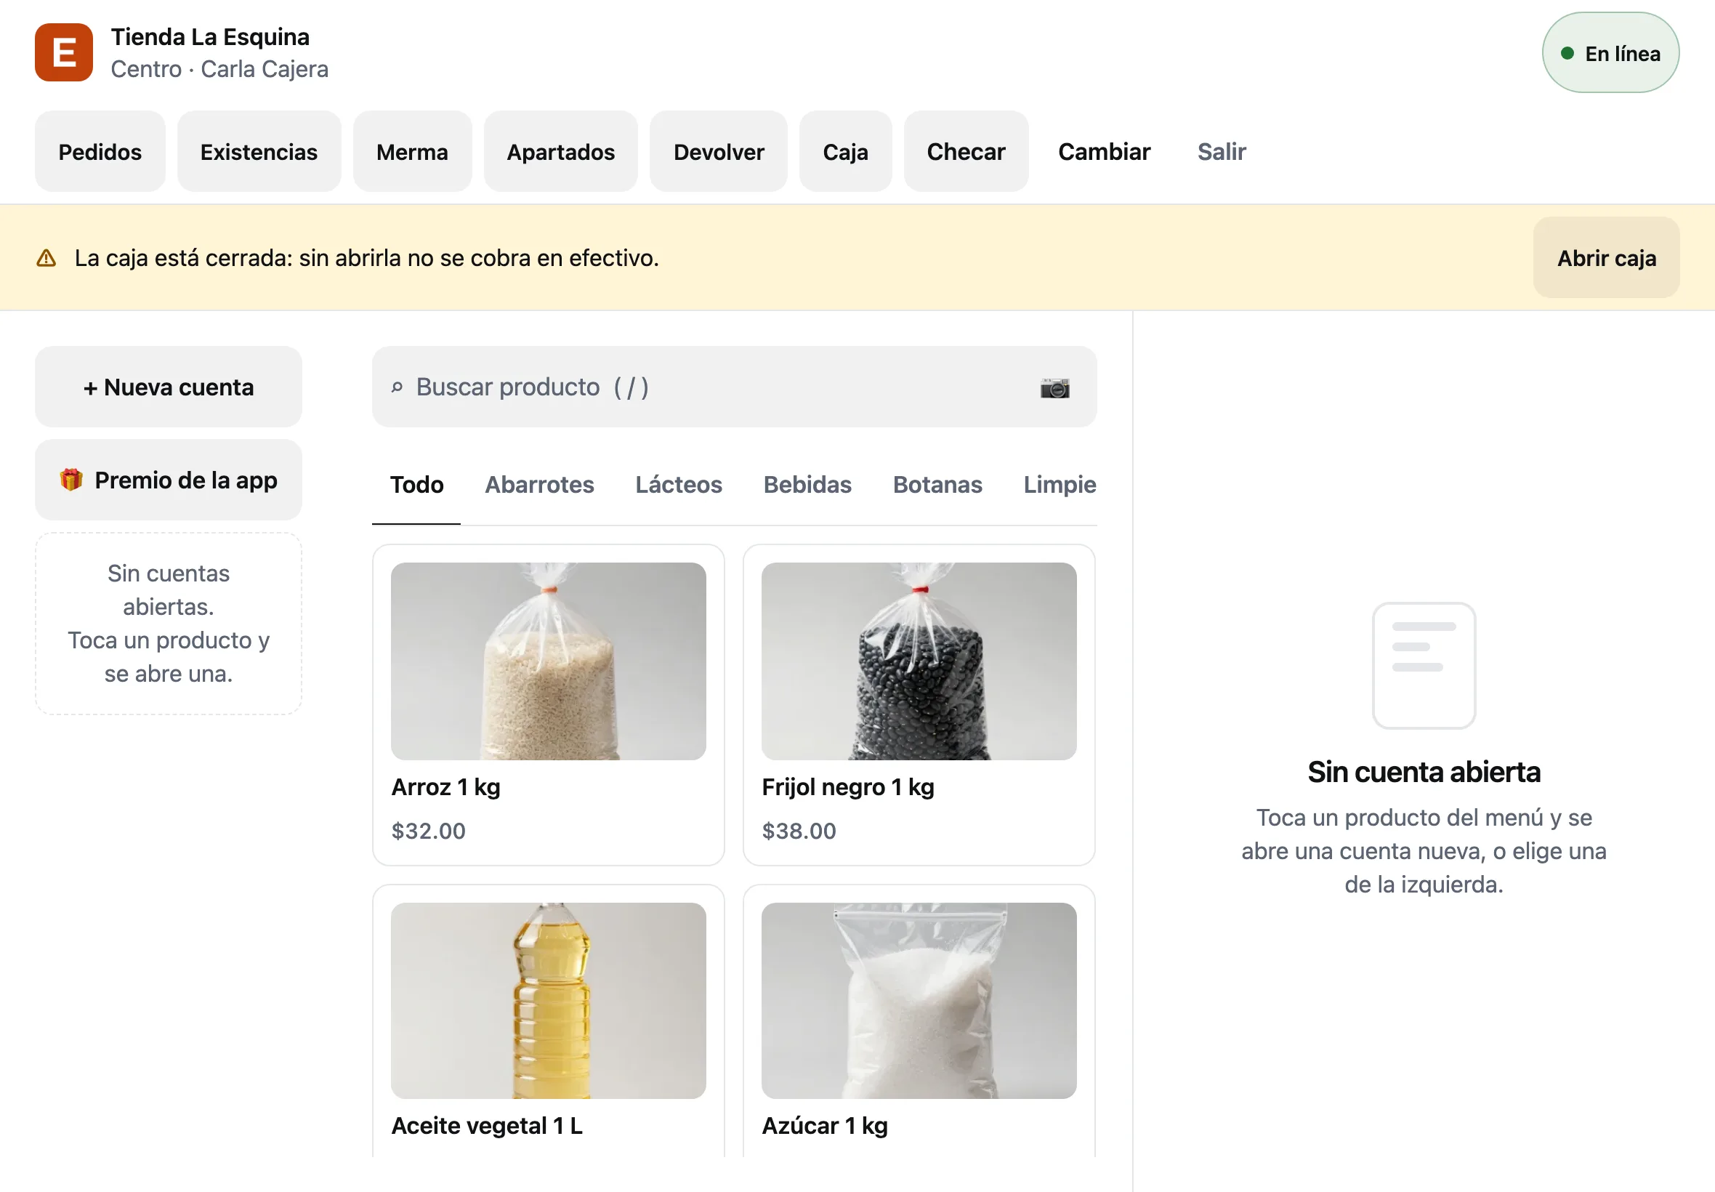The image size is (1715, 1192).
Task: Add Frijol negro 1 kg product image
Action: 919,661
